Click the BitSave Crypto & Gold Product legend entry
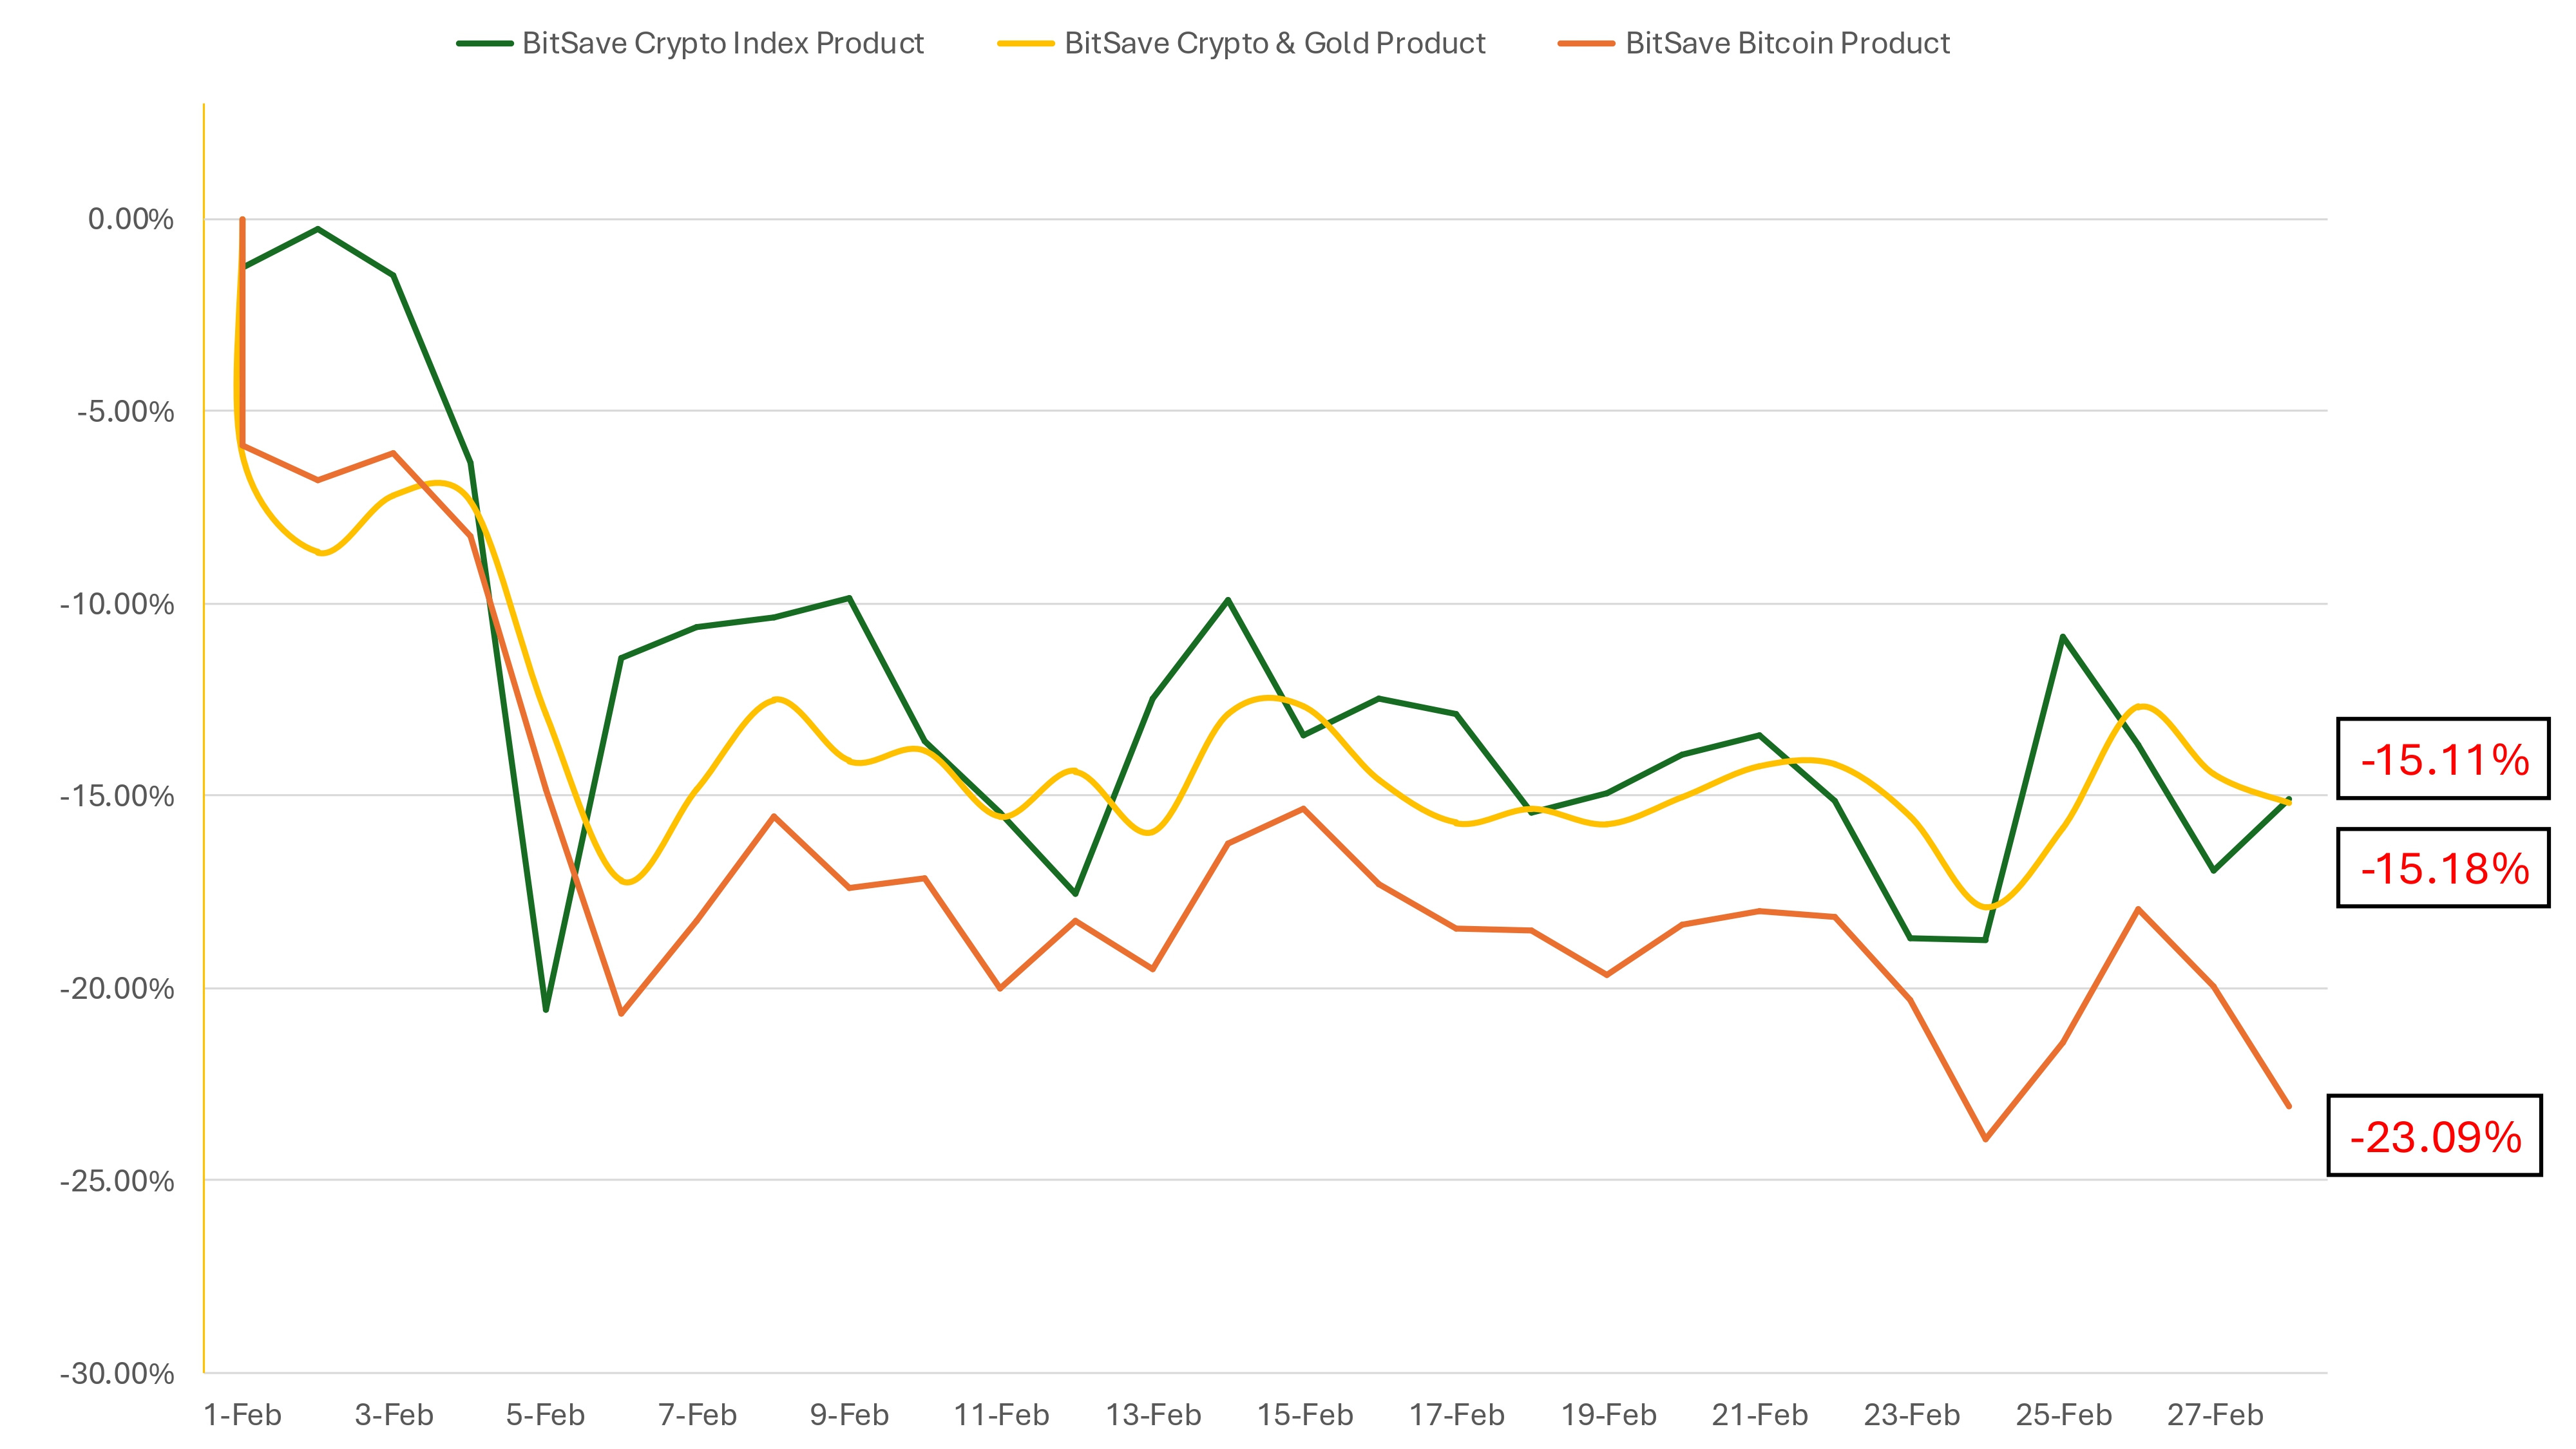The width and height of the screenshot is (2576, 1449). coord(1274,43)
